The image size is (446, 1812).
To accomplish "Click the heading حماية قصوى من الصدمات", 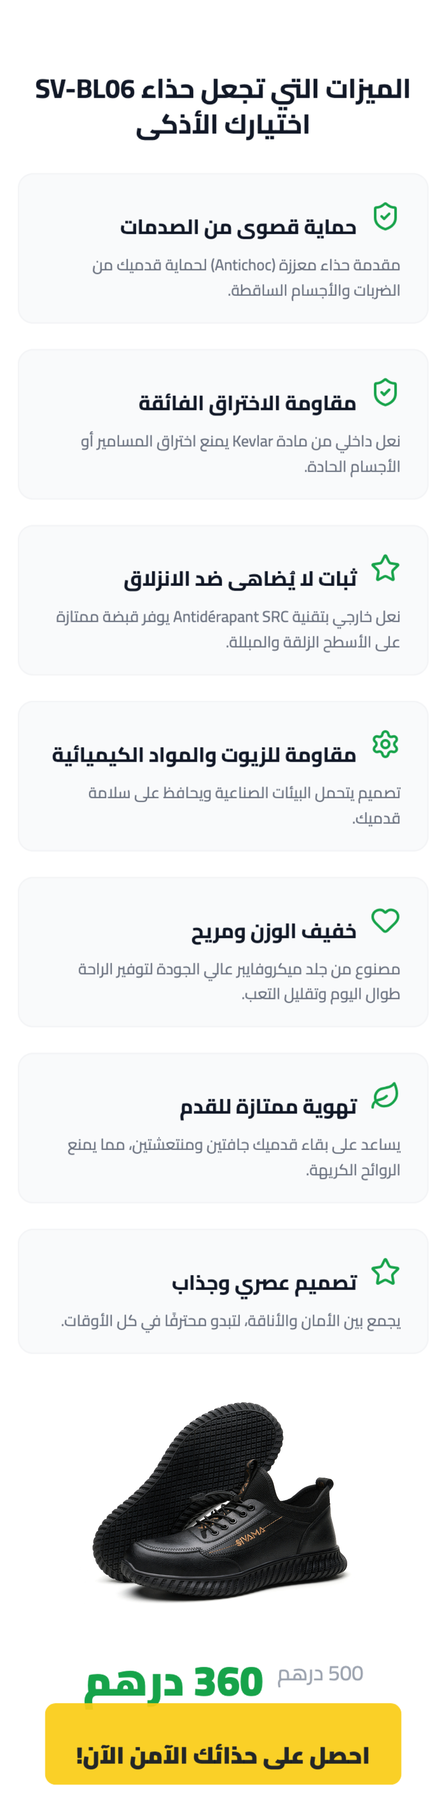I will [238, 228].
